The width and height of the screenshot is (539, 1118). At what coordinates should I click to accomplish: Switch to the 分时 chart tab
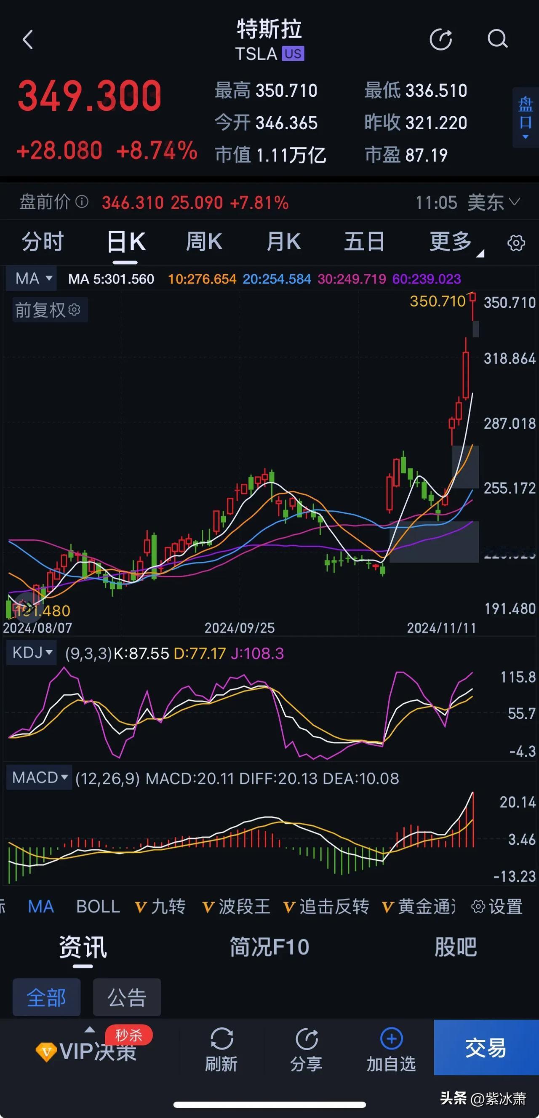pyautogui.click(x=43, y=241)
